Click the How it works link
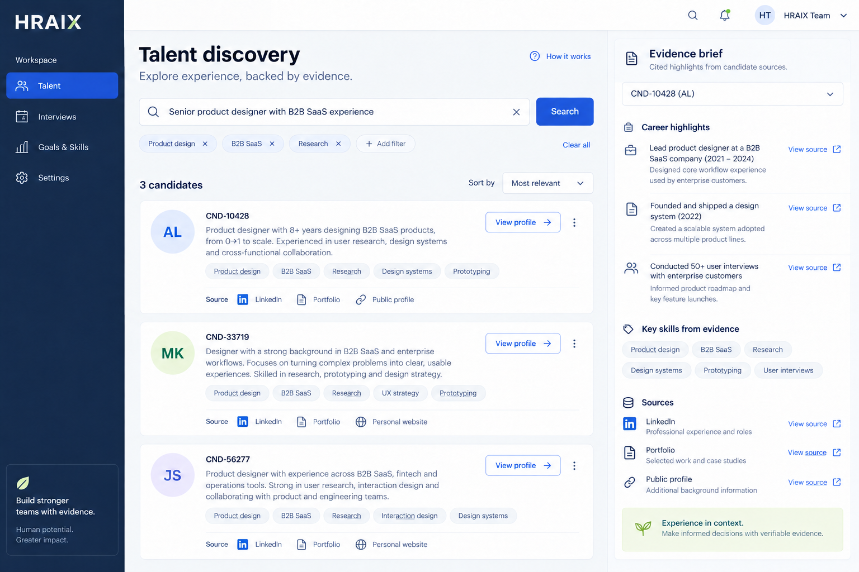This screenshot has width=859, height=572. point(560,56)
